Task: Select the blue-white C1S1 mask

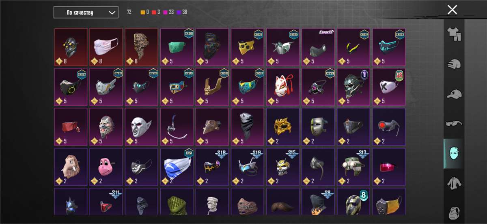Action: (x=177, y=167)
